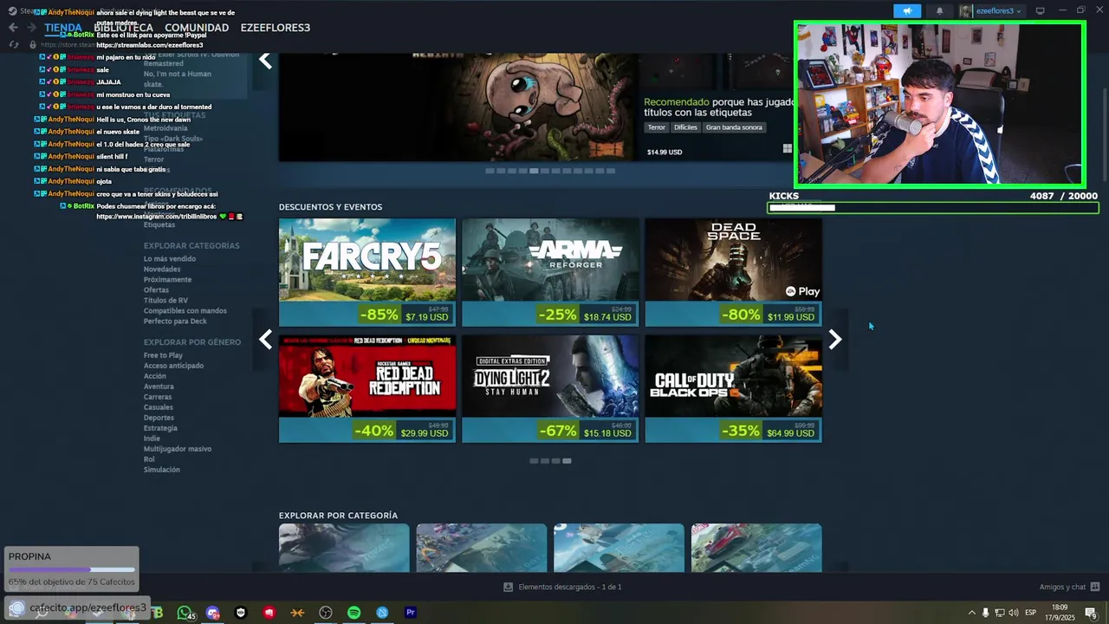Click the Windows platform icon on the featured game
Screen dimensions: 1109x624
click(787, 149)
